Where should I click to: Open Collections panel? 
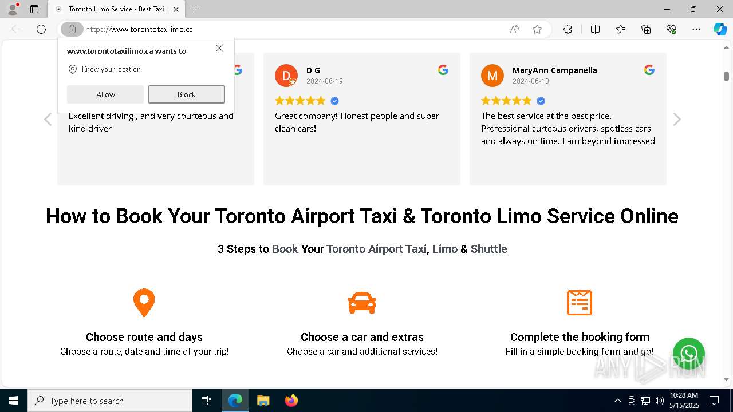tap(646, 29)
